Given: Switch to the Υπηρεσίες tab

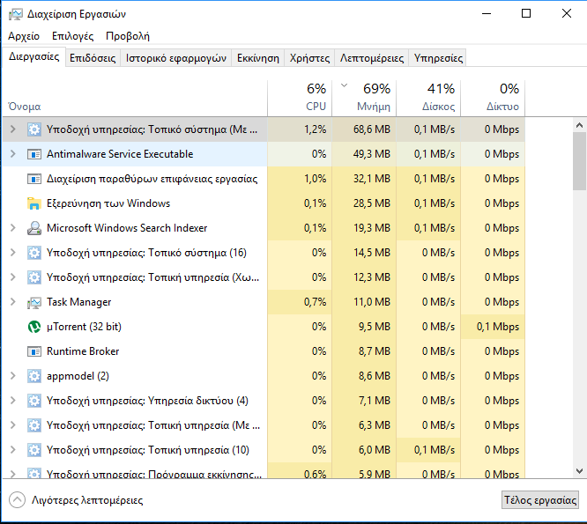Looking at the screenshot, I should [x=438, y=58].
